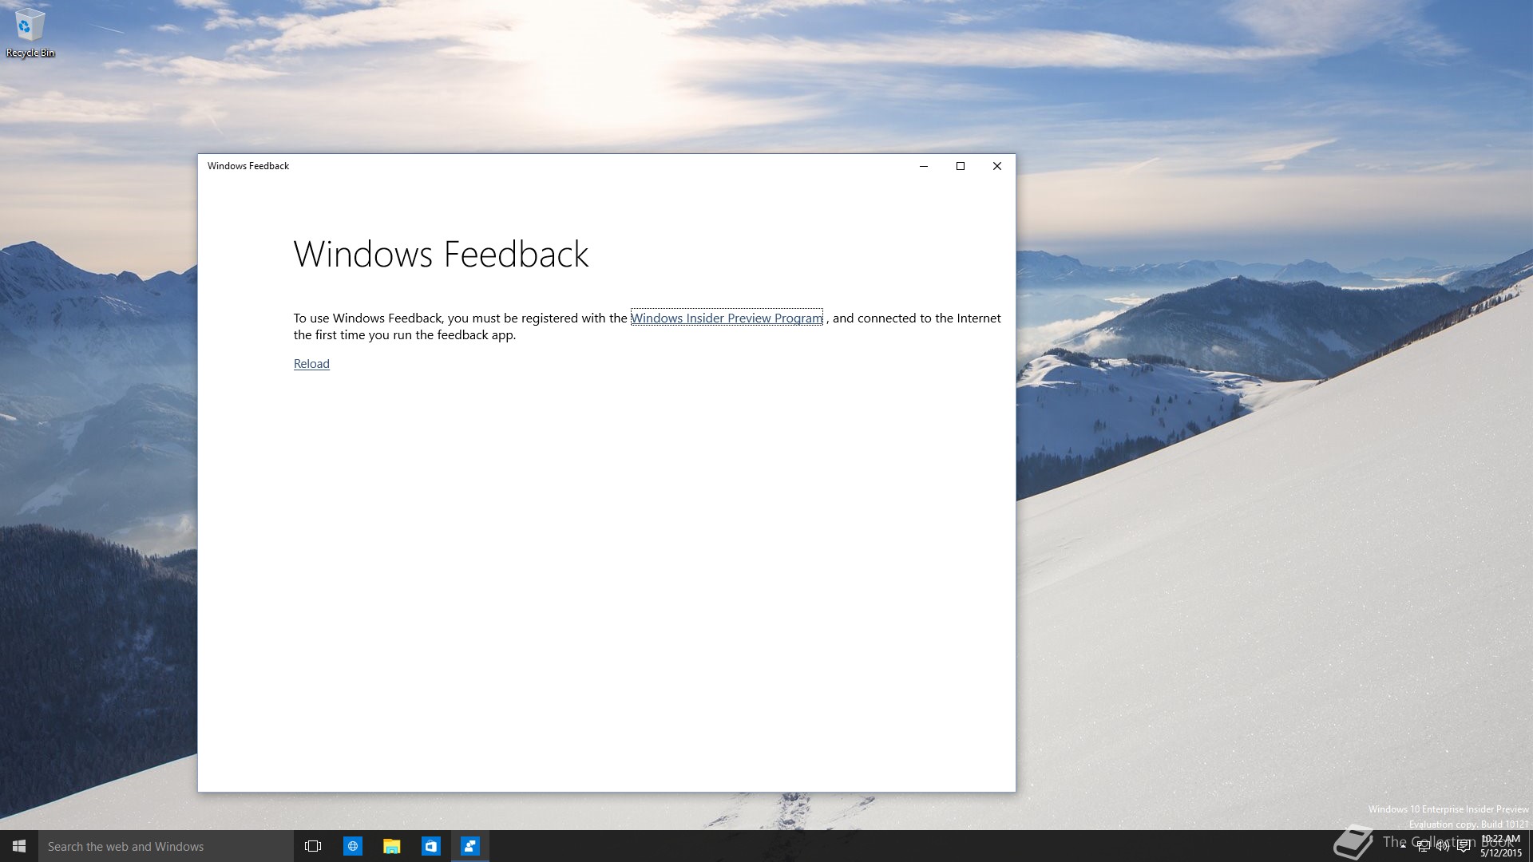
Task: Close the Windows Feedback window
Action: (997, 166)
